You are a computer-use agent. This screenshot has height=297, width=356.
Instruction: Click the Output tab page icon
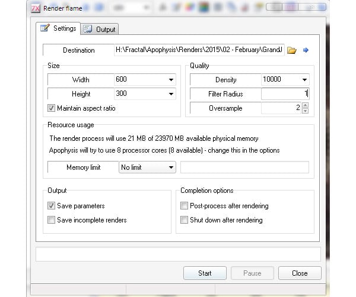(88, 29)
